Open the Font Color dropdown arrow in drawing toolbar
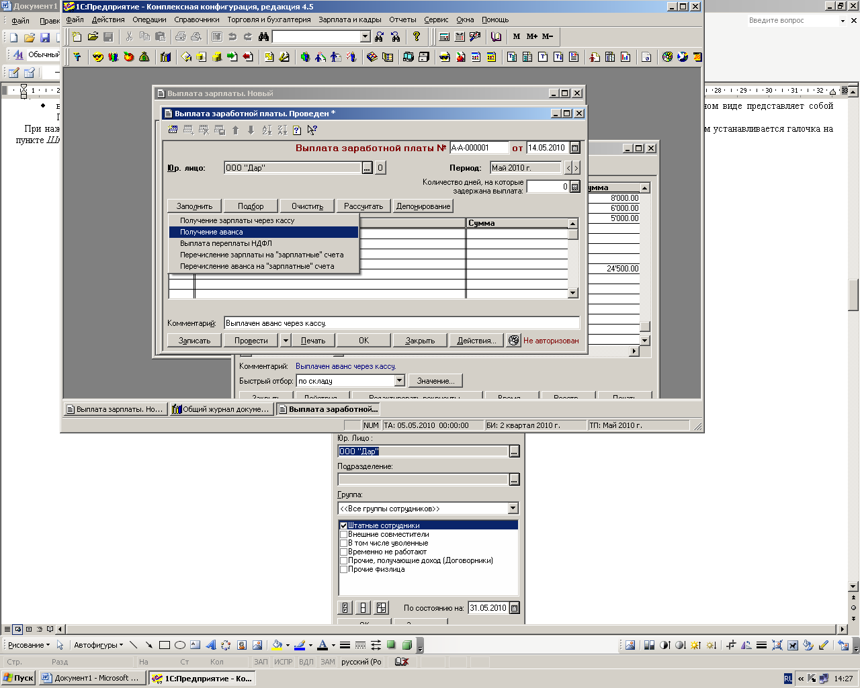860x688 pixels. (333, 645)
